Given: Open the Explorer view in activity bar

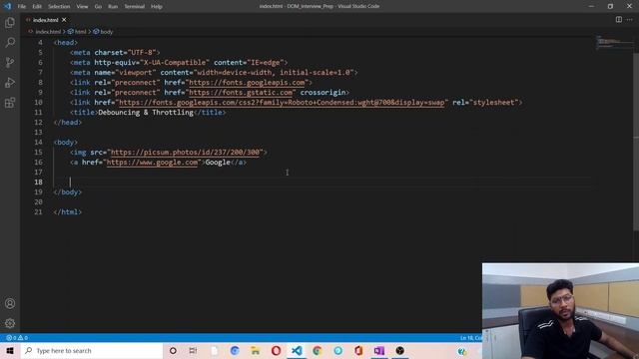Looking at the screenshot, I should (10, 22).
